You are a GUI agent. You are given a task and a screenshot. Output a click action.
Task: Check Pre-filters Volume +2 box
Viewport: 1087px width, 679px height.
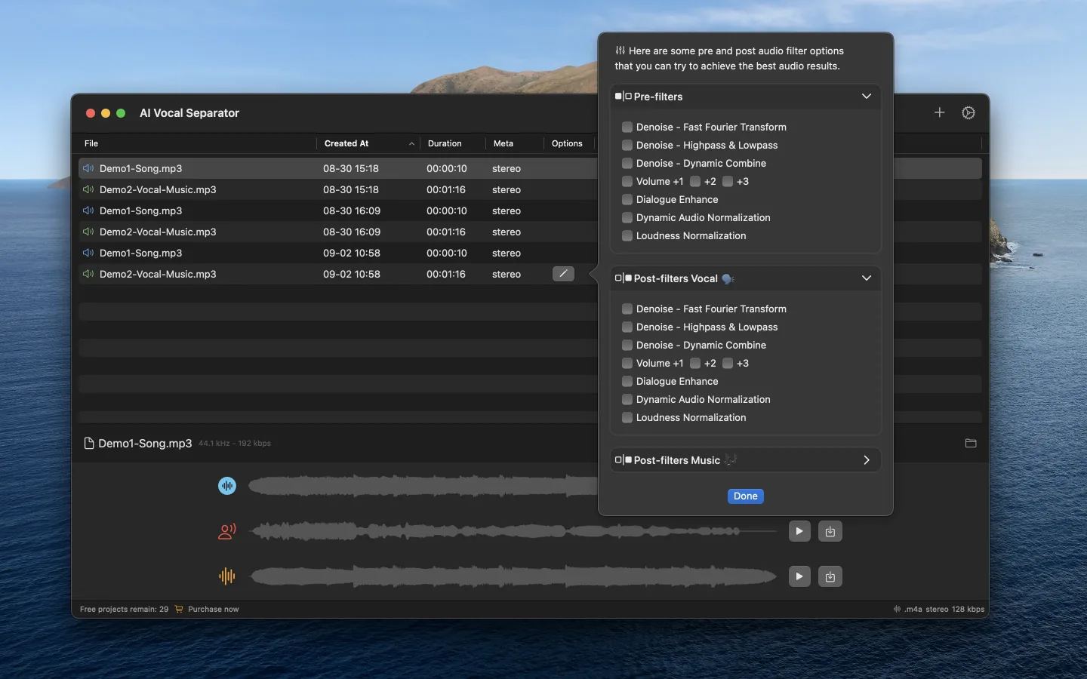[695, 181]
